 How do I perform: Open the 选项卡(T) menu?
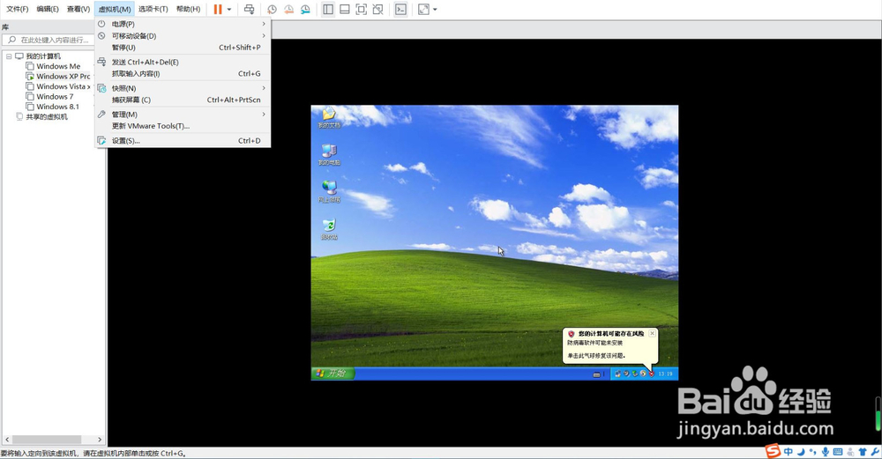pyautogui.click(x=153, y=9)
